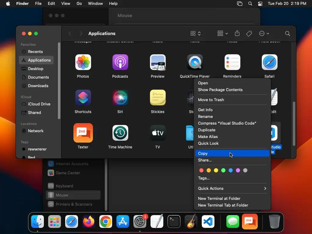Image resolution: width=312 pixels, height=234 pixels.
Task: Open the View menu in menu bar
Action: click(x=66, y=4)
